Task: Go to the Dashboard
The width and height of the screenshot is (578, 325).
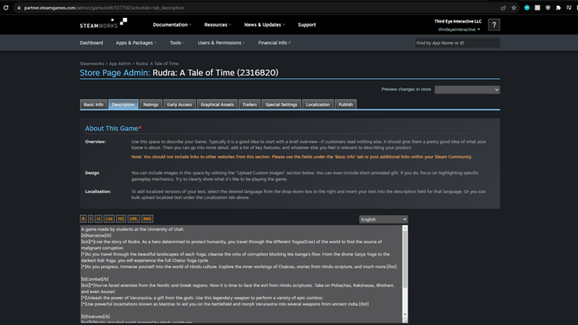Action: (91, 43)
